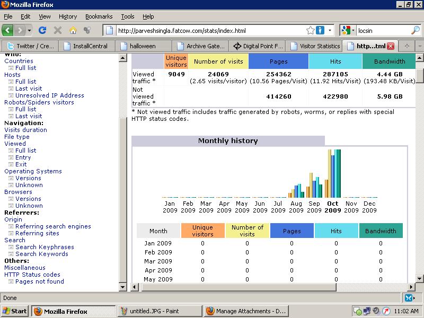Open the network connection tray icon
Viewport: 424px width, 318px height.
coord(367,311)
